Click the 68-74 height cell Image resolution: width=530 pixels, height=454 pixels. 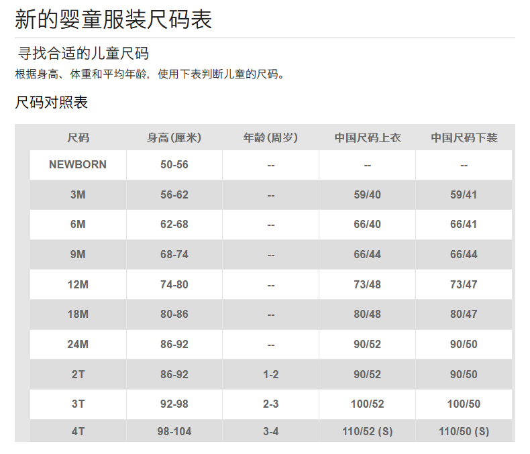point(174,254)
